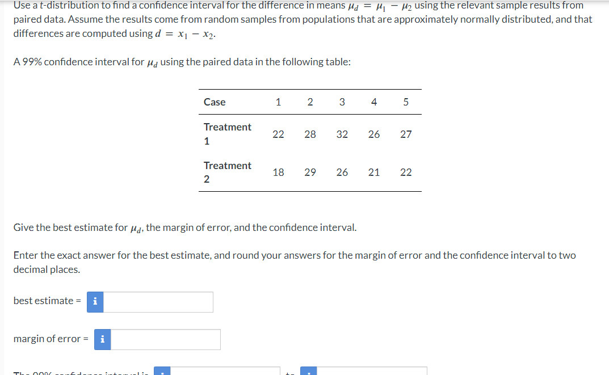Click the info icon before the confidence interval upper bound
This screenshot has height=375, width=609.
click(x=308, y=373)
